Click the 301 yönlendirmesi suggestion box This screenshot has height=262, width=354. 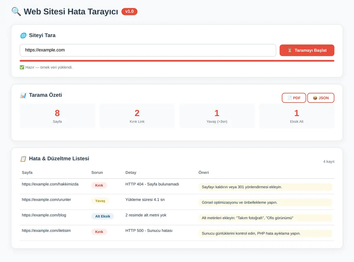click(265, 187)
